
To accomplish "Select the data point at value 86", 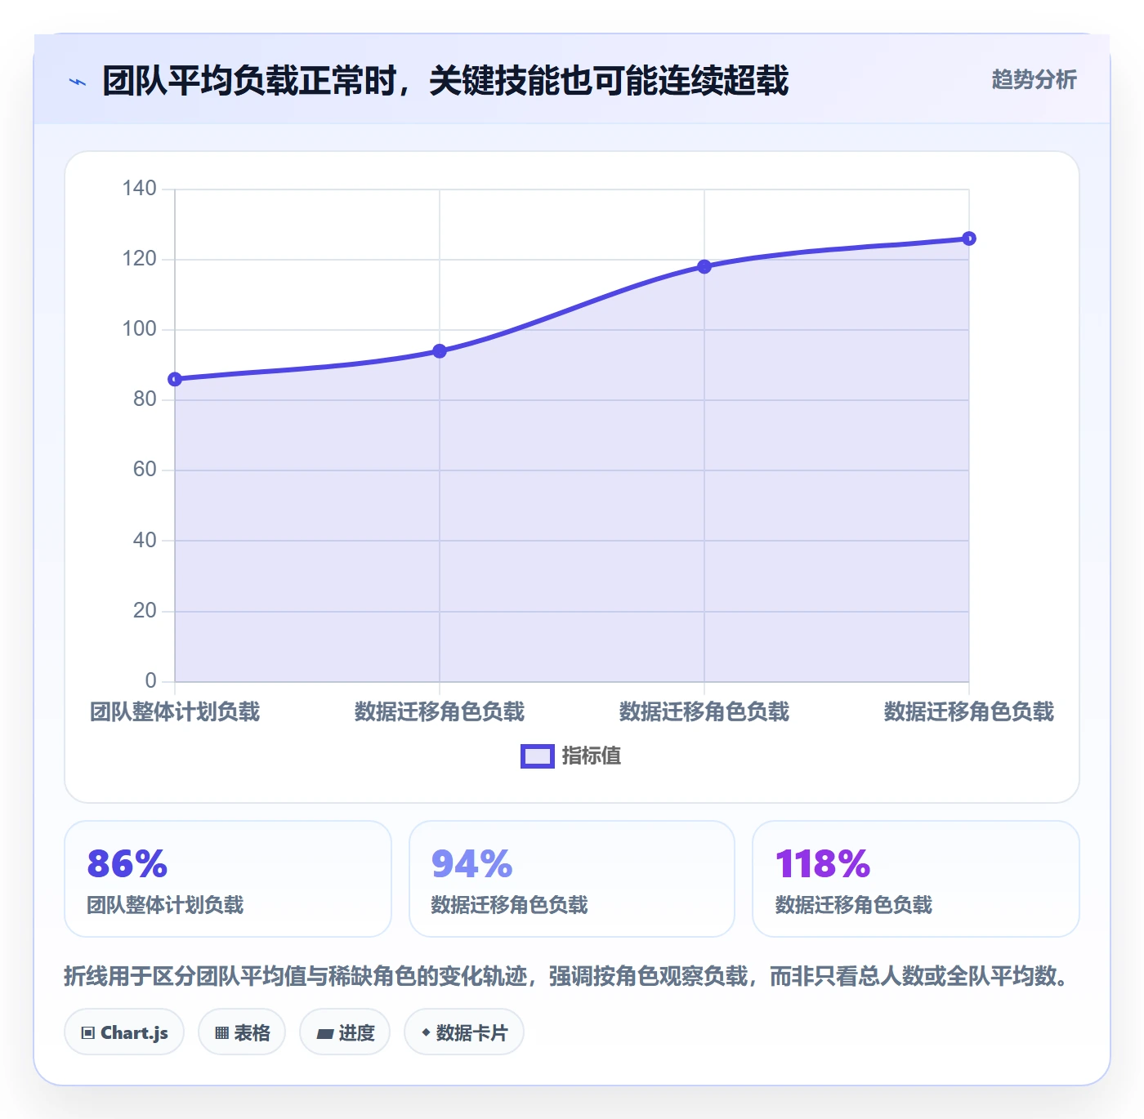I will click(175, 379).
